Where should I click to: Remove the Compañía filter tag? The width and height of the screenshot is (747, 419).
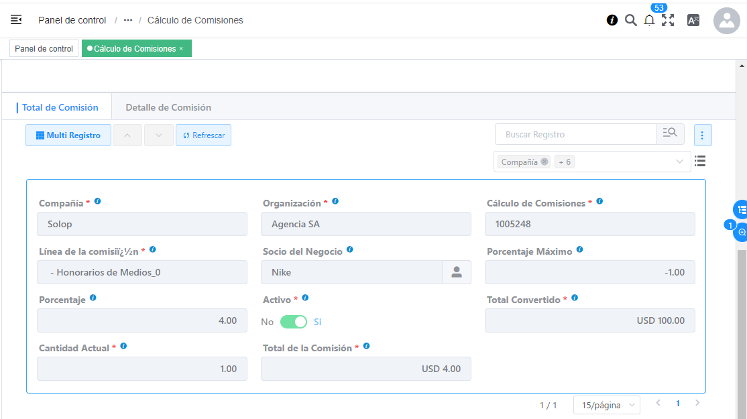click(x=544, y=162)
